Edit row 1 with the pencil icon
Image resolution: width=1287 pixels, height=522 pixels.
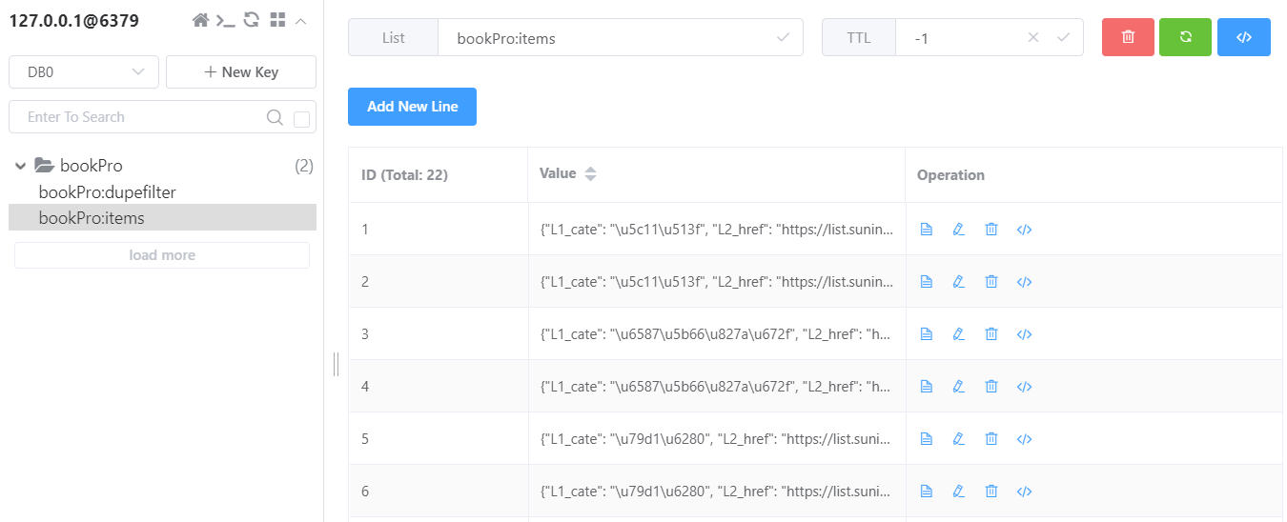click(959, 229)
